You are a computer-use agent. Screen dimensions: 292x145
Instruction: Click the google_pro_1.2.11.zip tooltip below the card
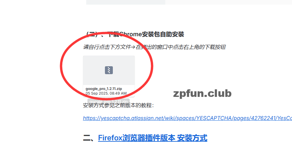click(x=109, y=101)
